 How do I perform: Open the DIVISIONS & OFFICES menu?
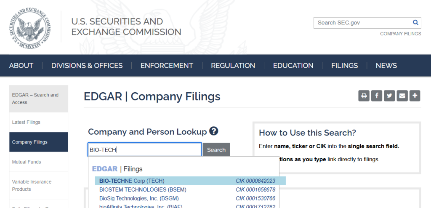[x=87, y=66]
